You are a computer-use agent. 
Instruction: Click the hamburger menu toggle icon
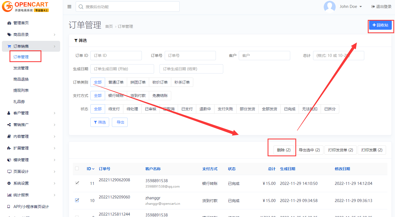(69, 7)
